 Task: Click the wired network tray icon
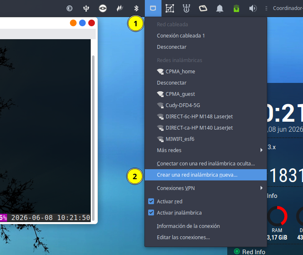point(153,8)
